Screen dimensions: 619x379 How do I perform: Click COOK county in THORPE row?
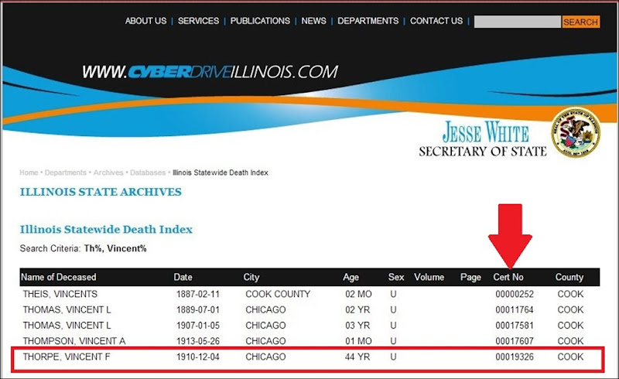[x=570, y=357]
